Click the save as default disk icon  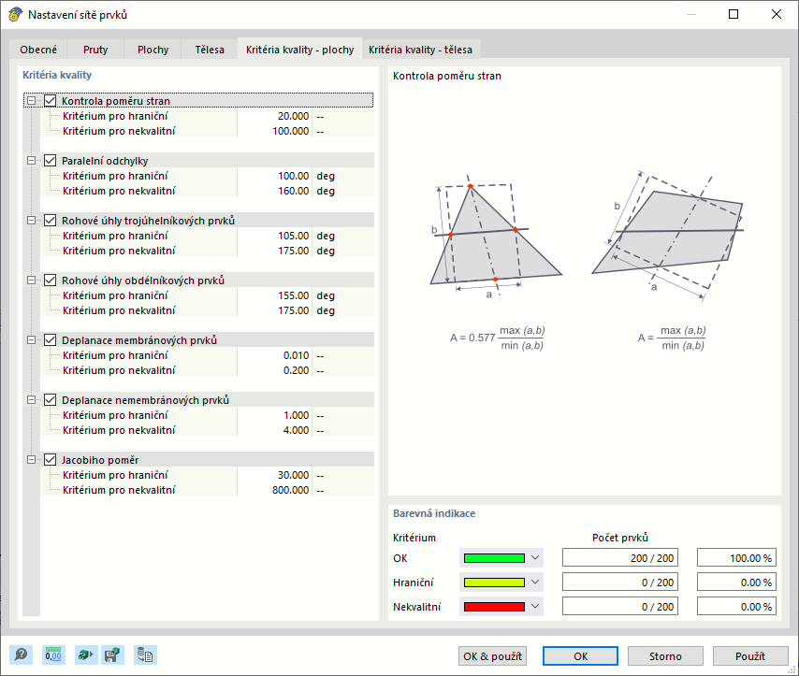point(112,654)
